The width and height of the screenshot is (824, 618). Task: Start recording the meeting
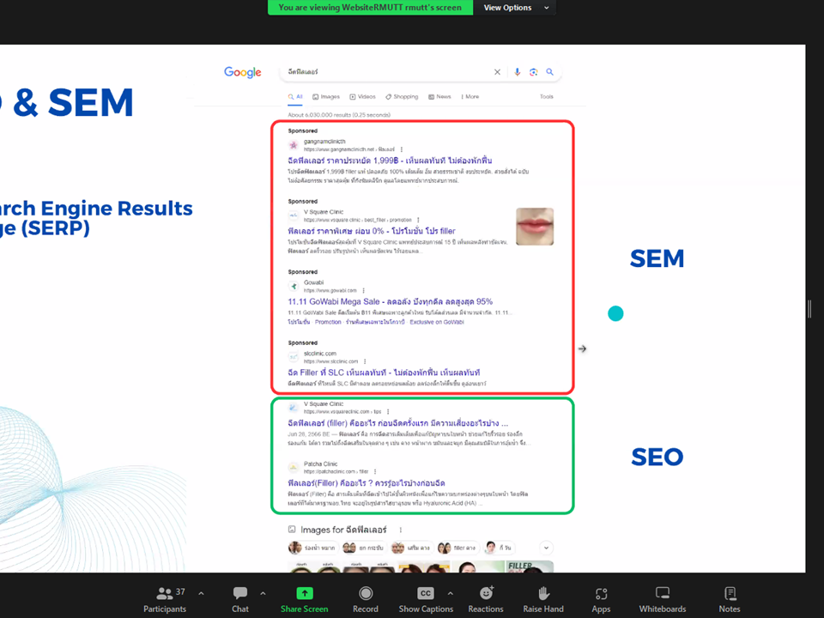(x=366, y=600)
